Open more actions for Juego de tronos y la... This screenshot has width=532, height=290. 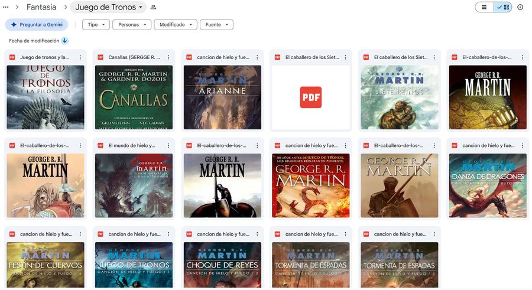[x=80, y=57]
